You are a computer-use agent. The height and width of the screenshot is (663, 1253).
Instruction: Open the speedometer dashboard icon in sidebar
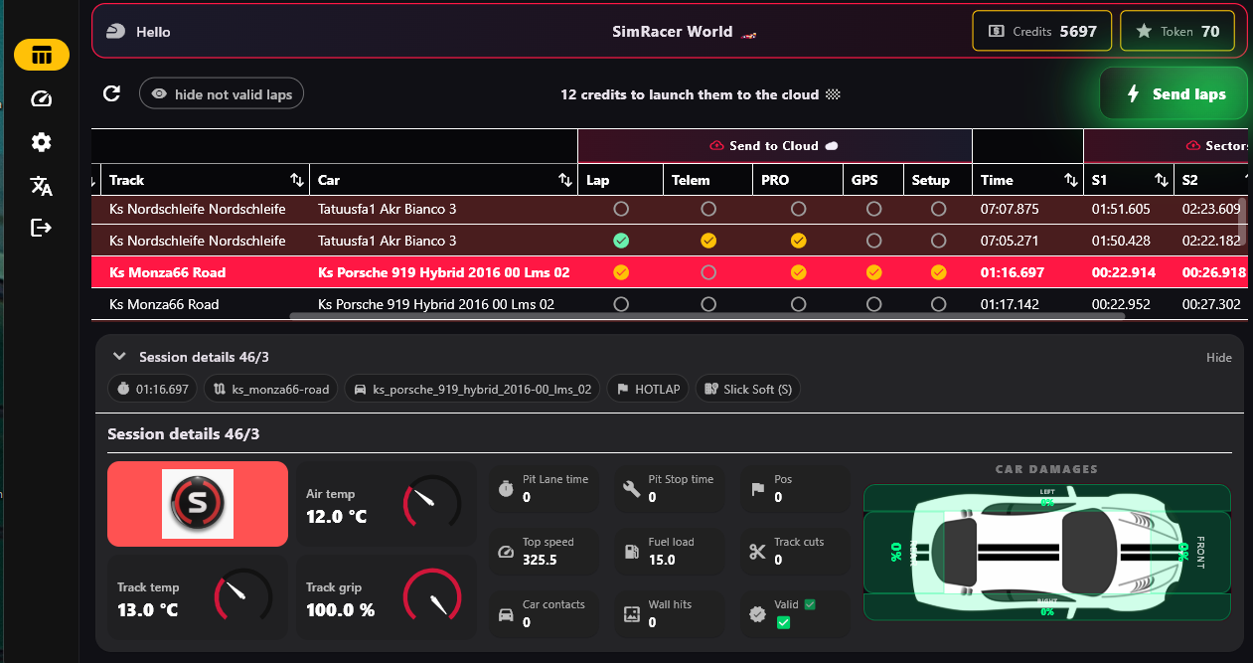[41, 98]
